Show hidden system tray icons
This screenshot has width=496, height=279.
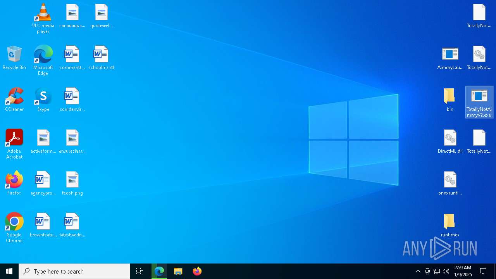(418, 271)
